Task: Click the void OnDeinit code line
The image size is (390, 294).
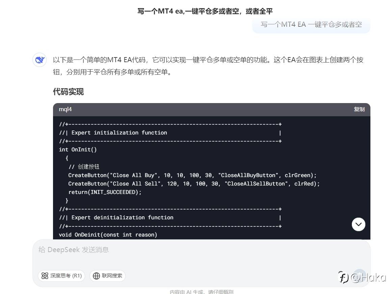Action: (x=108, y=235)
